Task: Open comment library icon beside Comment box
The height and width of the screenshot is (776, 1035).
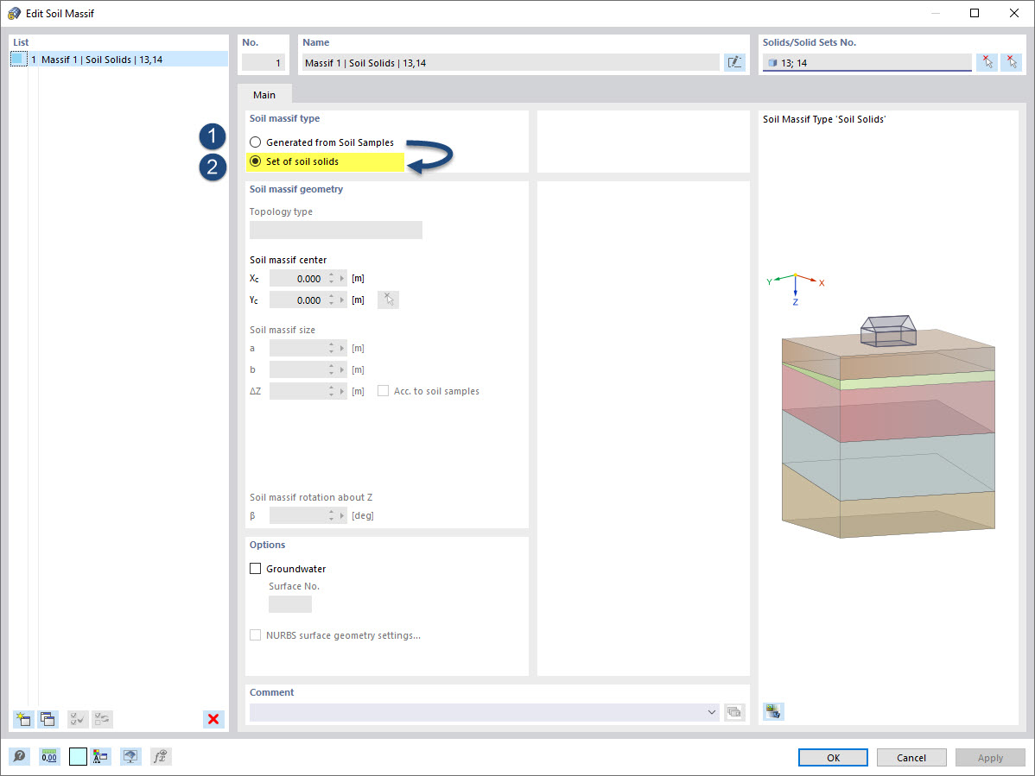Action: pyautogui.click(x=734, y=712)
